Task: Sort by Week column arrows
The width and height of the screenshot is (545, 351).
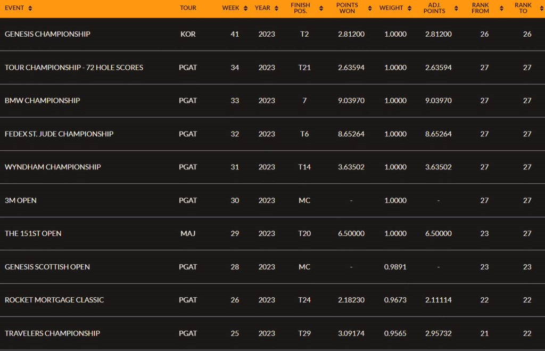Action: click(246, 8)
